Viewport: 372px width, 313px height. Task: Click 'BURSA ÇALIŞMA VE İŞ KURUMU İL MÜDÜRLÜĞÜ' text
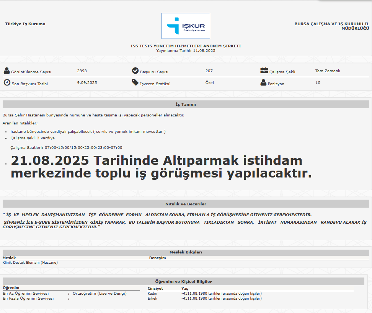click(332, 26)
